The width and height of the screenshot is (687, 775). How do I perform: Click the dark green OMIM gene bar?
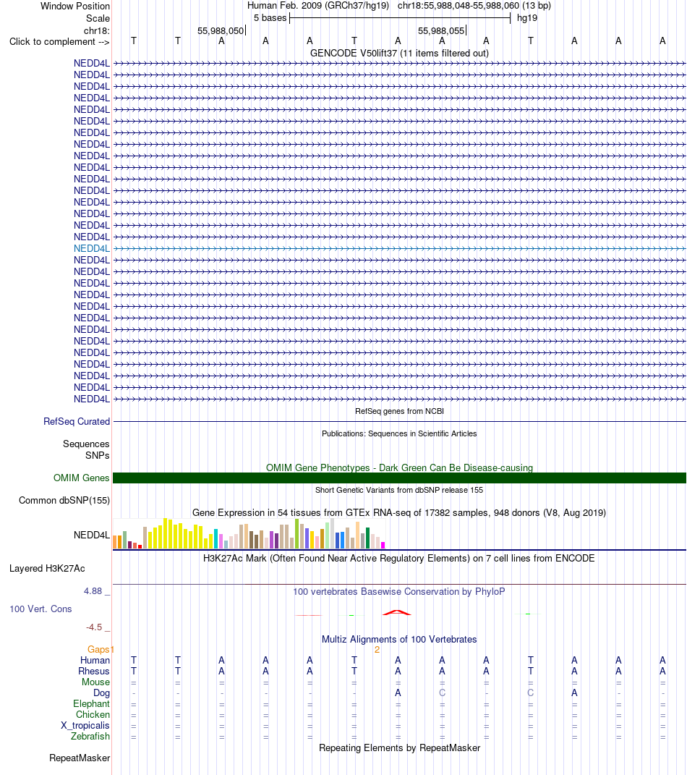pos(400,478)
